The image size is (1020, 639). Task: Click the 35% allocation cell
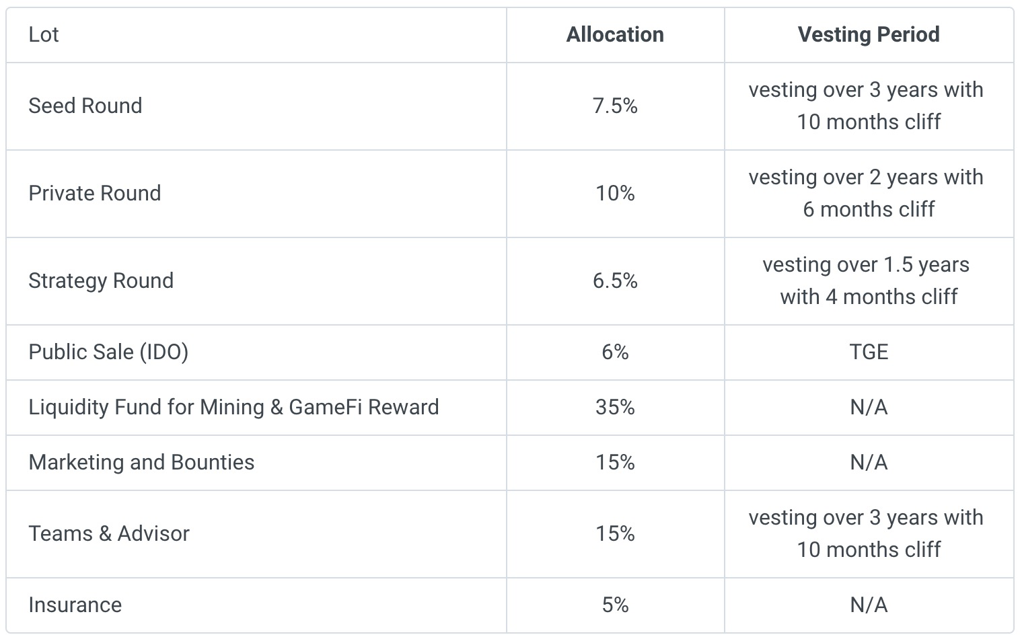point(615,407)
